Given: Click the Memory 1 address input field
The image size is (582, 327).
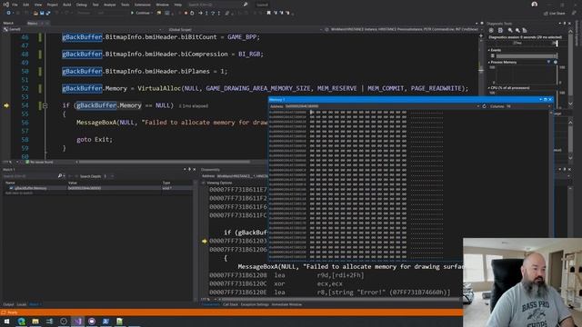Looking at the screenshot, I should 380,106.
